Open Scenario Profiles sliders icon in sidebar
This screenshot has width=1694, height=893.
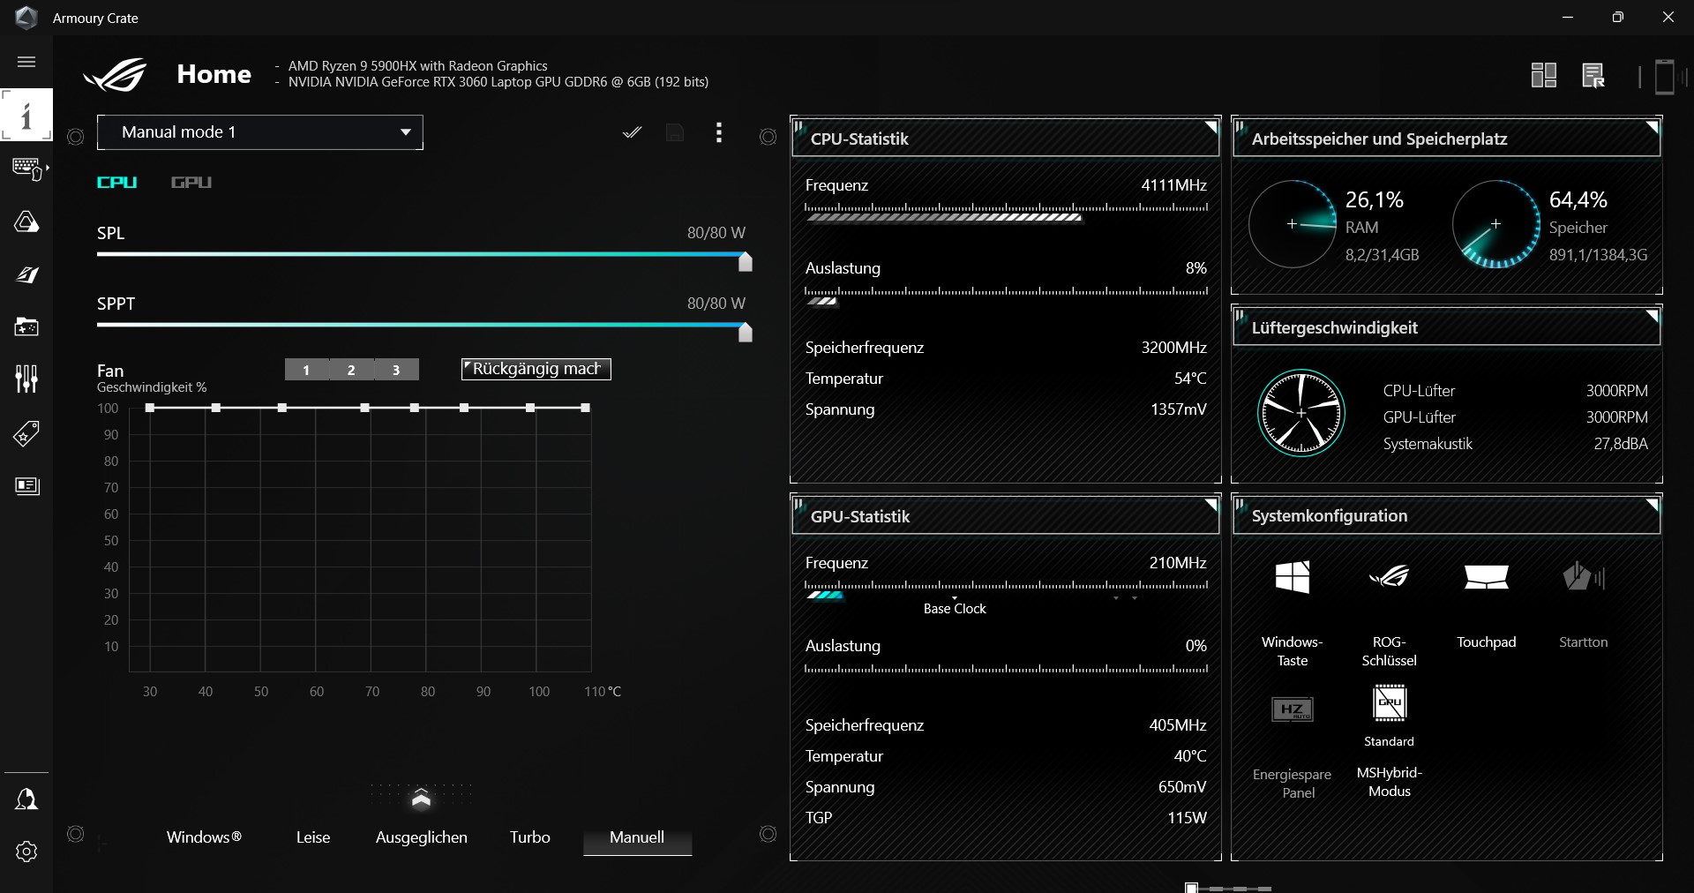(26, 379)
